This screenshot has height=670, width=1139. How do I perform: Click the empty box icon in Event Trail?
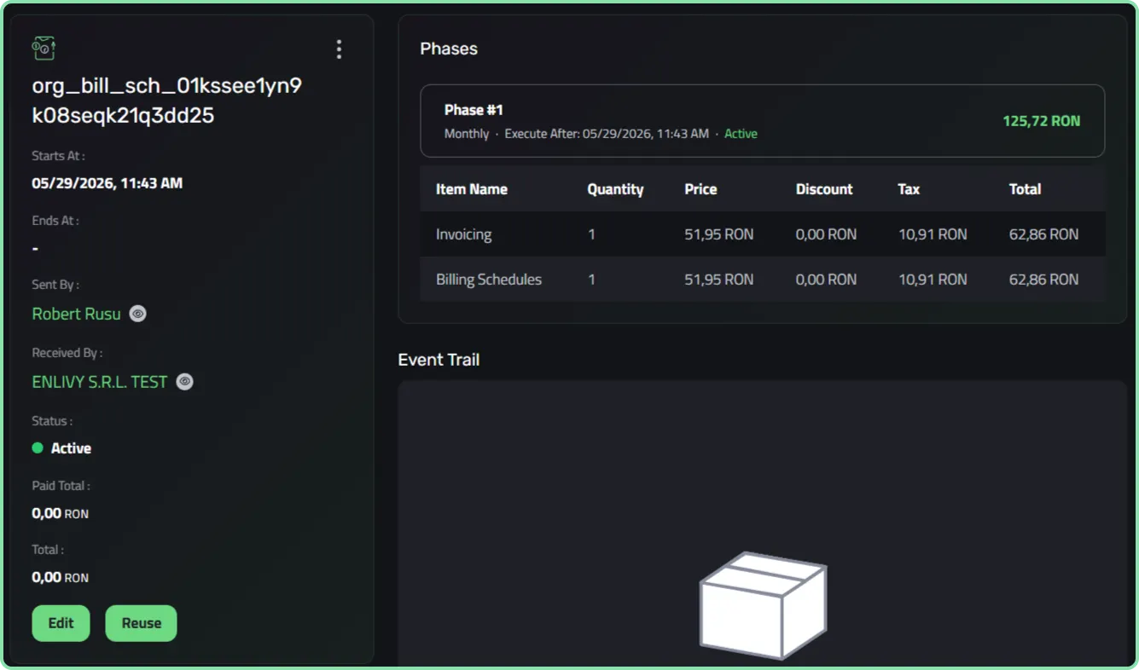[763, 605]
